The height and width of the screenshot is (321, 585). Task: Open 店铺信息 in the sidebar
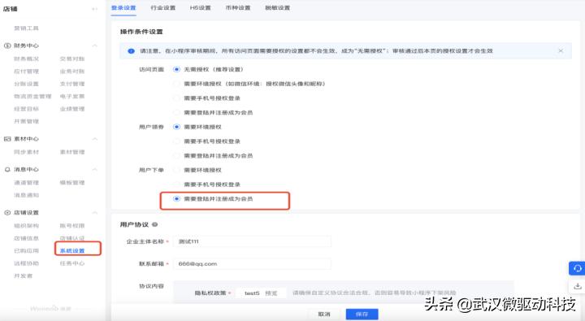pos(26,238)
